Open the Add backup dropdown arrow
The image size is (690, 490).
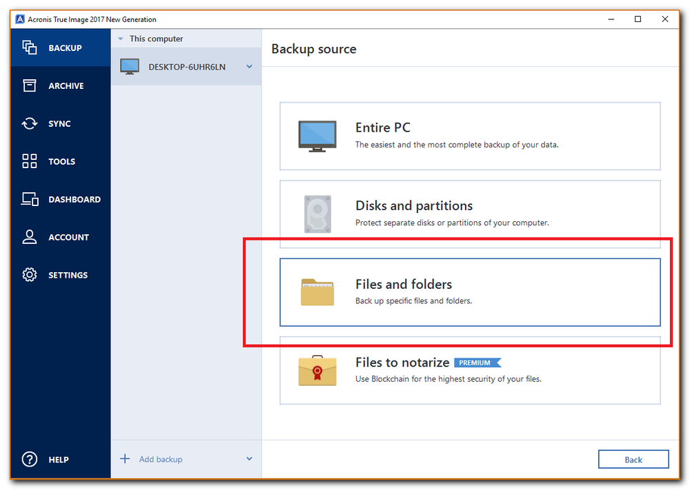click(249, 459)
